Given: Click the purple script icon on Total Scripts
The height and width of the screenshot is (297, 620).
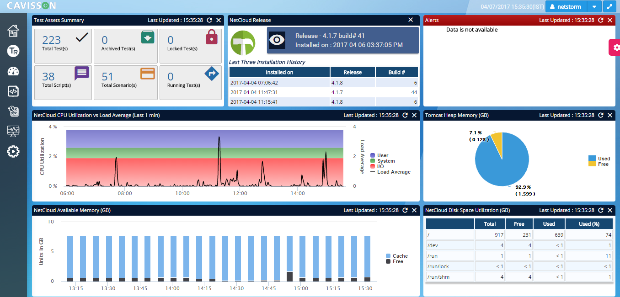Looking at the screenshot, I should (82, 73).
